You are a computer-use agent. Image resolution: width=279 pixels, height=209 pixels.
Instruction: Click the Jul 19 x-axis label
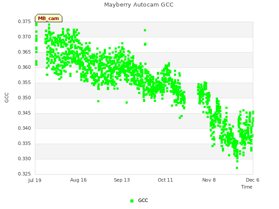[35, 180]
